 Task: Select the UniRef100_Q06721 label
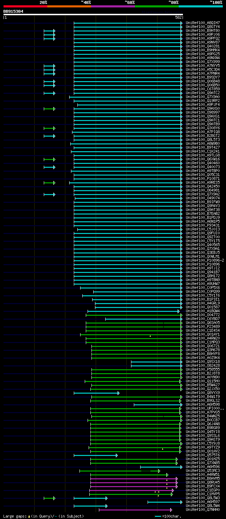(x=203, y=346)
